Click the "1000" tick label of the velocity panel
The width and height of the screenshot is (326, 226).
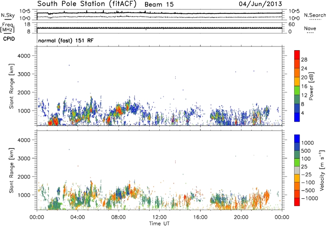pos(24,195)
